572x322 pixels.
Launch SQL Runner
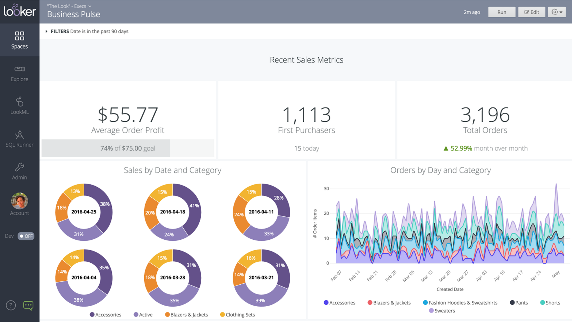click(x=19, y=139)
